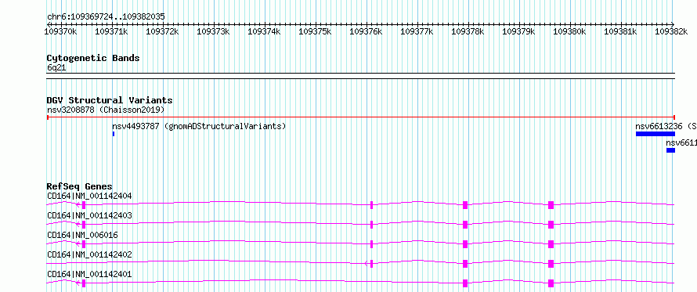Viewport: 697px width, 292px height.
Task: Select the 109379k ruler position label
Action: click(x=518, y=31)
